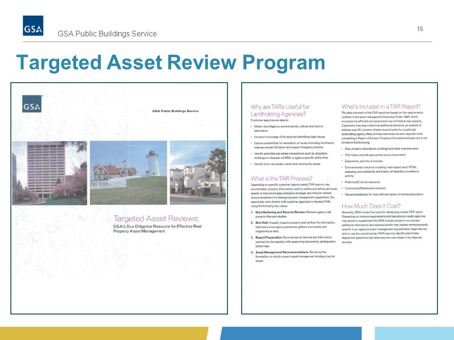Click the 'Report Preparation' step text
Image resolution: width=454 pixels, height=340 pixels.
tap(293, 242)
